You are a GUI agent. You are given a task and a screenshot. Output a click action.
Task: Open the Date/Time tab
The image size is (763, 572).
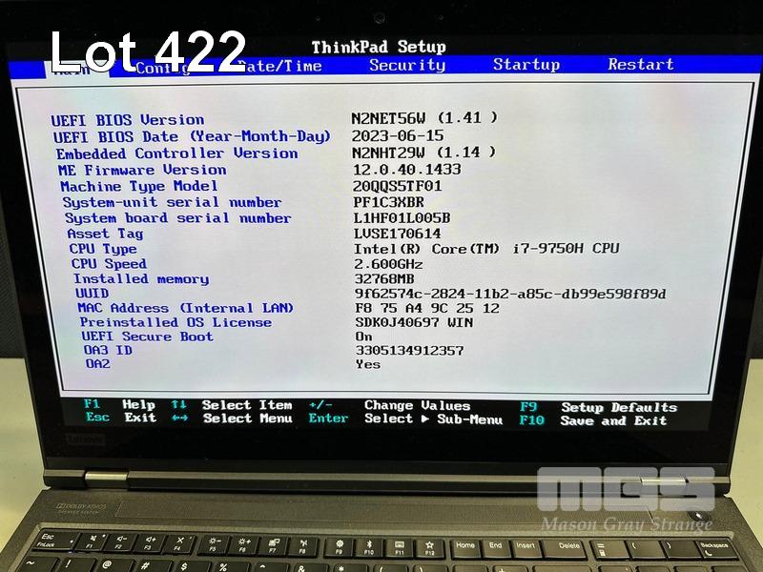click(x=281, y=66)
